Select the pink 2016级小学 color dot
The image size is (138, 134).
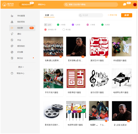(x=45, y=29)
